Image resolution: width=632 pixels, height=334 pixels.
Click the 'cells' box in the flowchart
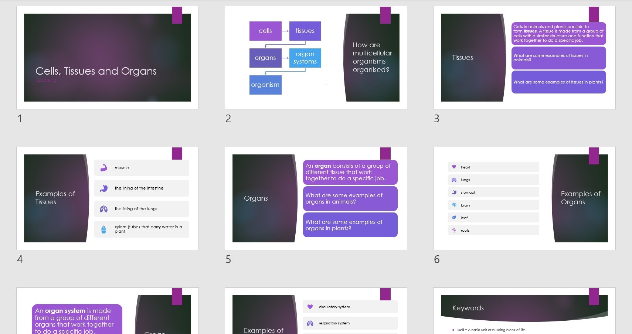coord(265,31)
